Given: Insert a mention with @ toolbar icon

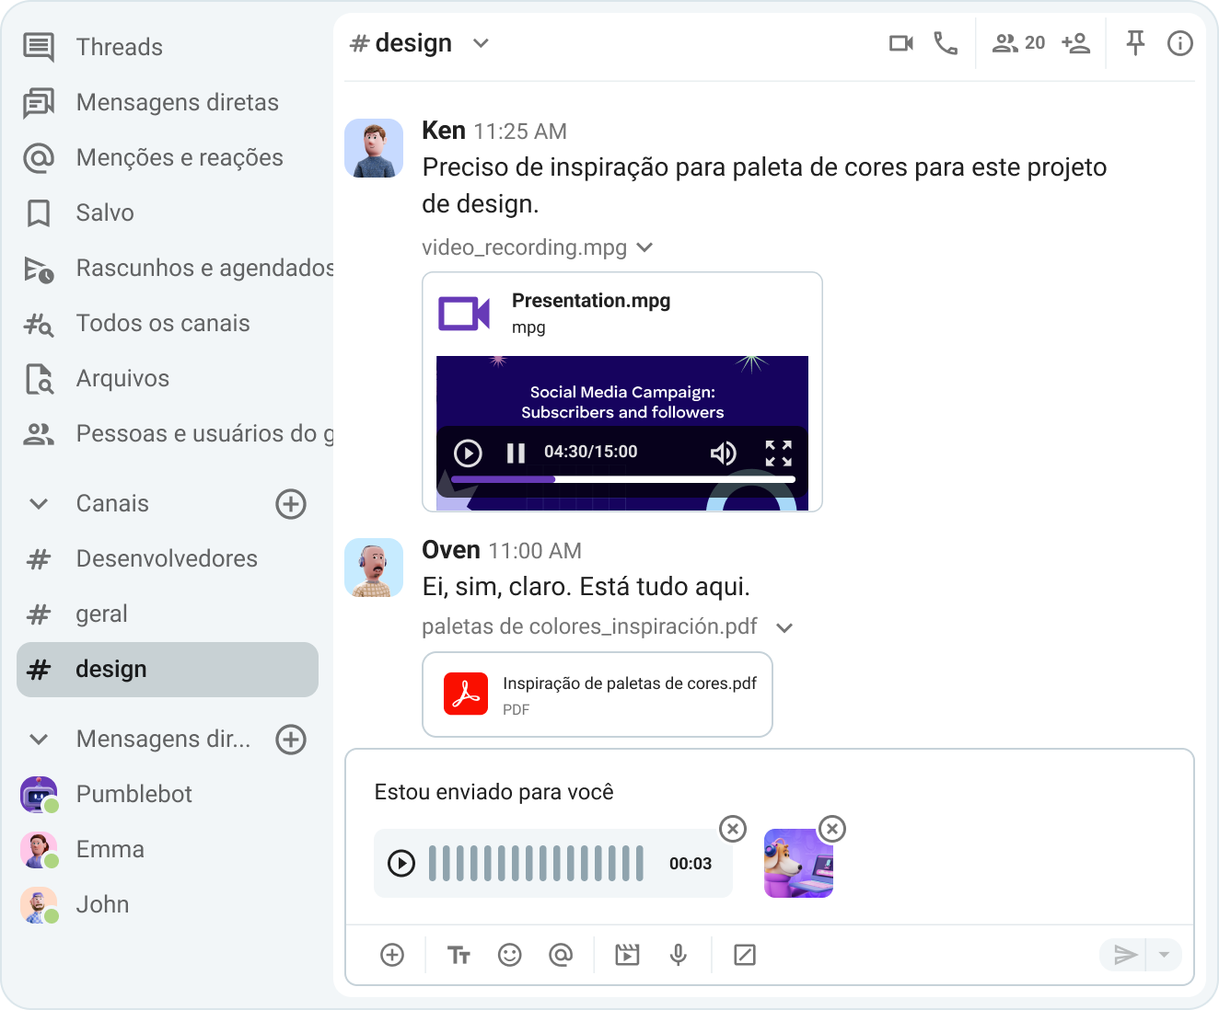Looking at the screenshot, I should click(x=560, y=955).
